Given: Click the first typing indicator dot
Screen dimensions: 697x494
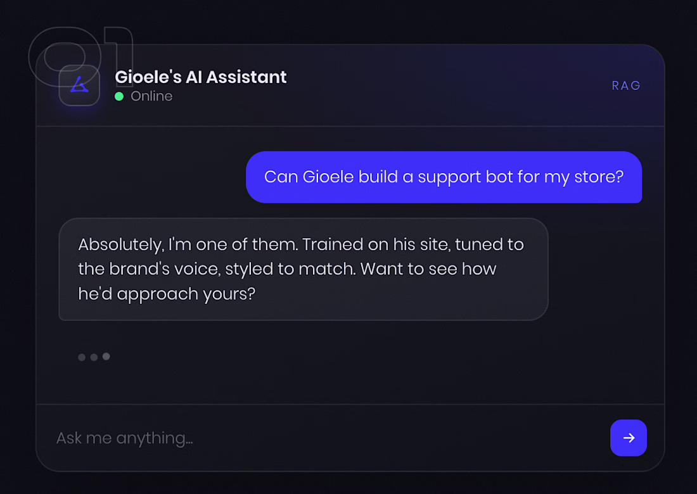Looking at the screenshot, I should (x=82, y=357).
